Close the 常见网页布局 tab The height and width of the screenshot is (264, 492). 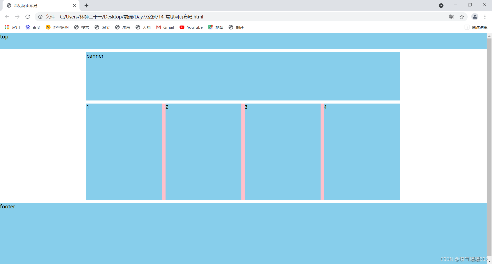[74, 5]
